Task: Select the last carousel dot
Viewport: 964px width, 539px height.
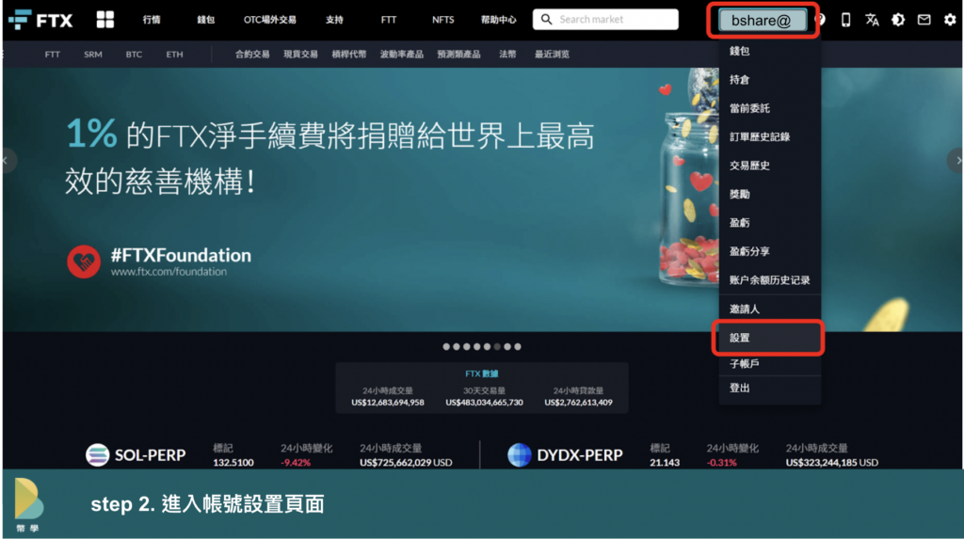Action: tap(518, 346)
